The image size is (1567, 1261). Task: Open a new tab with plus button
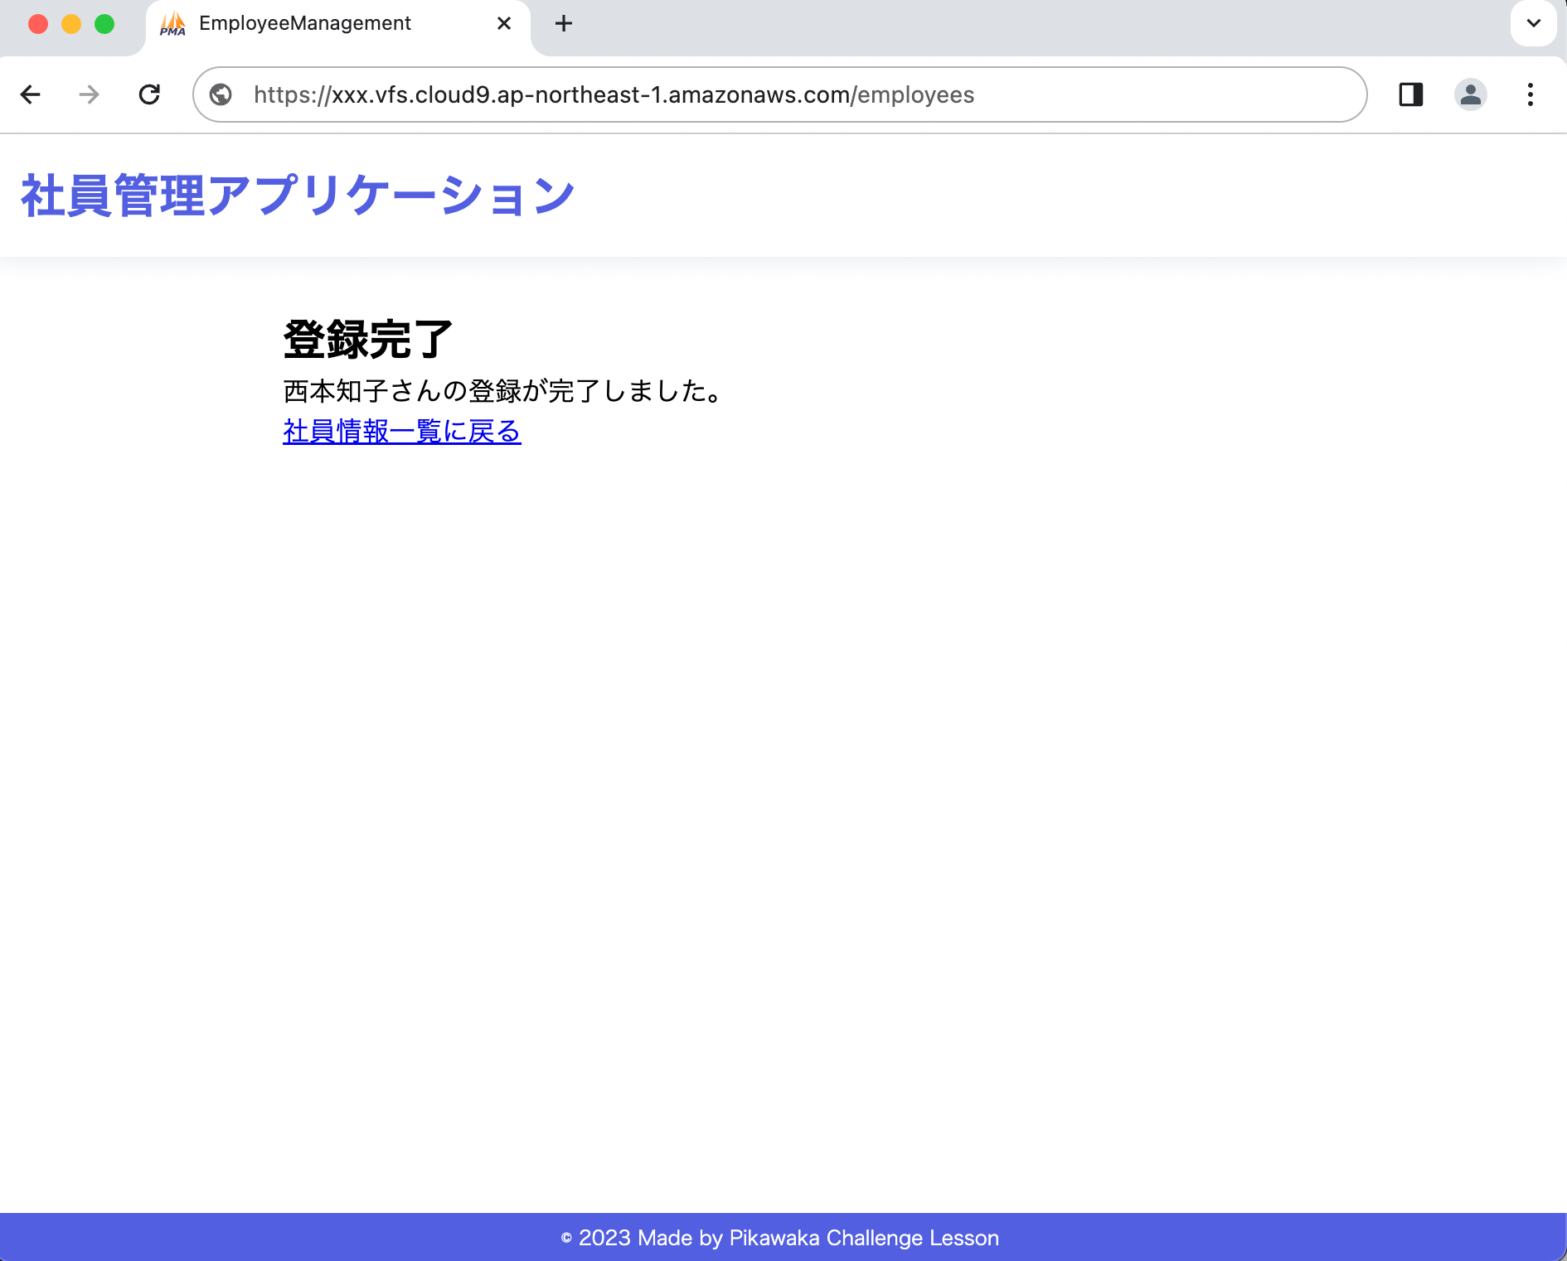coord(564,23)
